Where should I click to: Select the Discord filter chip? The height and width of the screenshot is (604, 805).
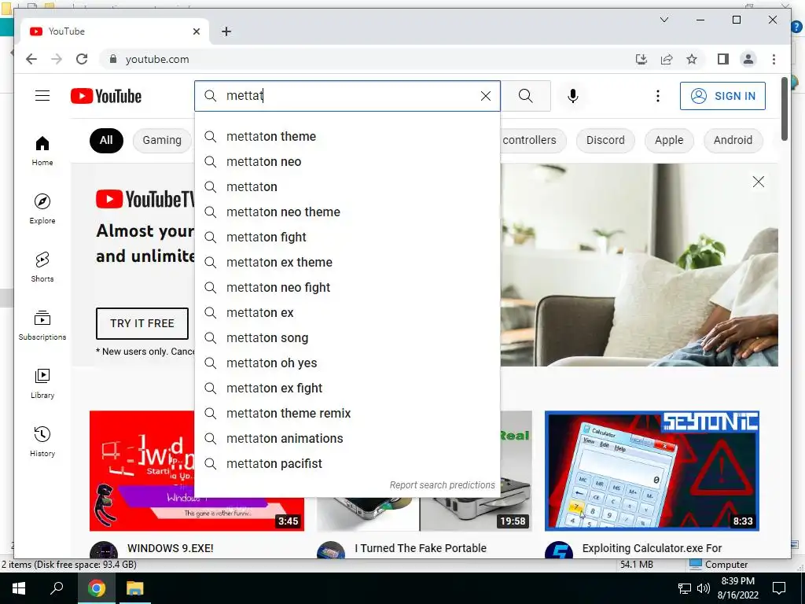pos(605,140)
